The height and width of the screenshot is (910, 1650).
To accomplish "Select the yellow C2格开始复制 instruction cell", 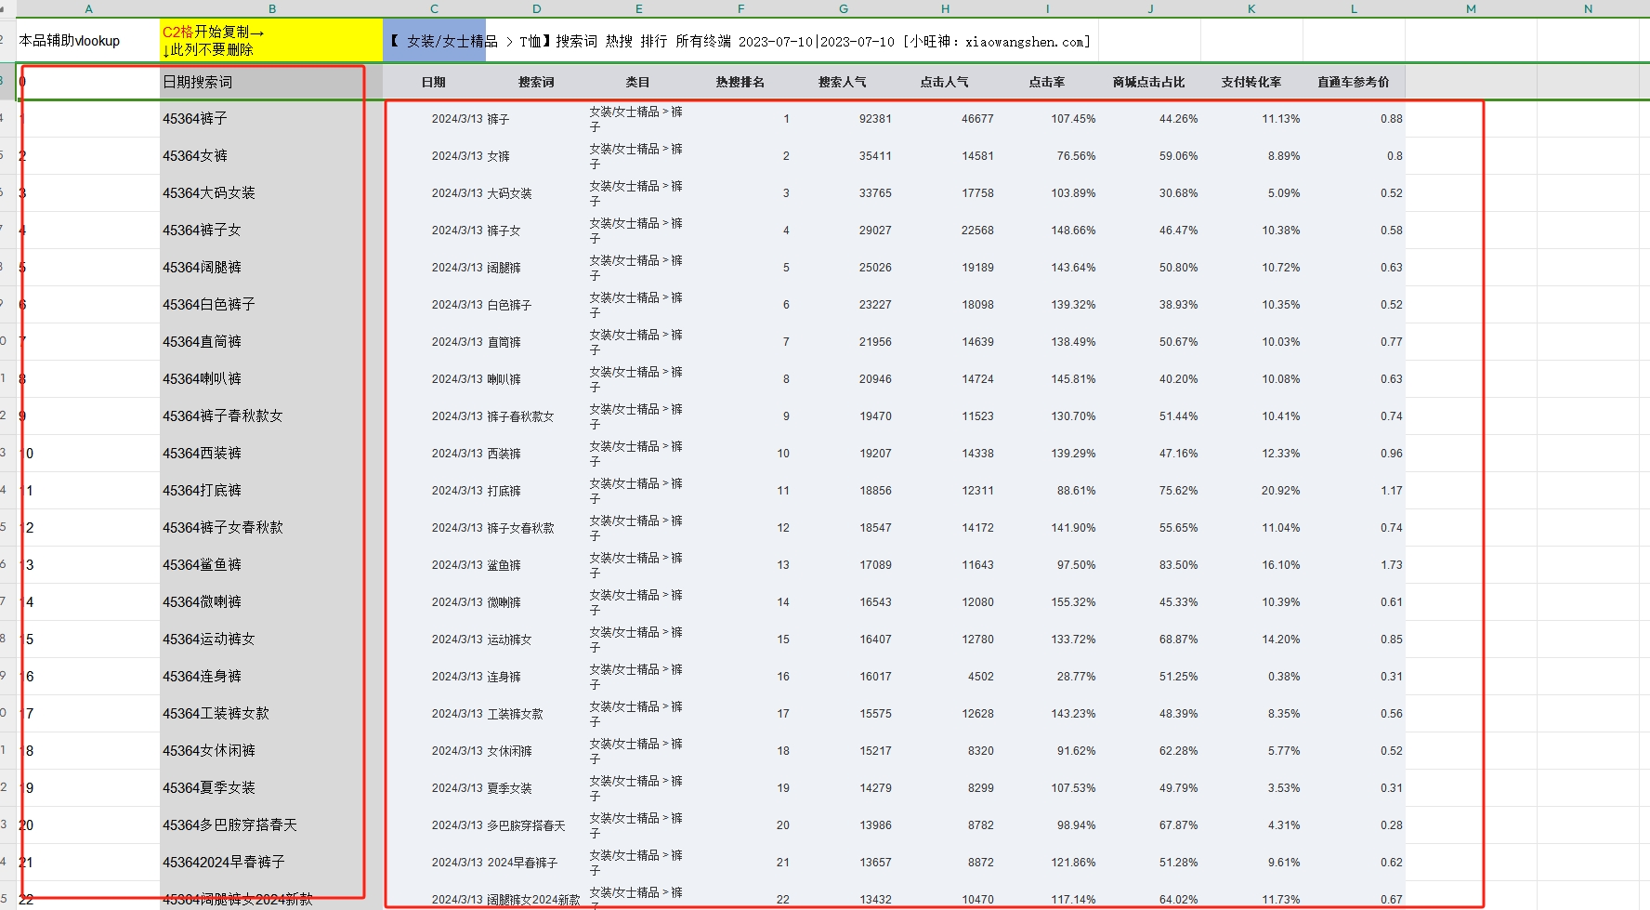I will (x=271, y=41).
